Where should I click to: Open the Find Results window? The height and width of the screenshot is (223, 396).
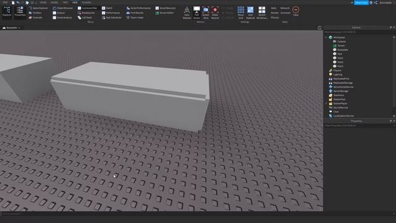135,13
